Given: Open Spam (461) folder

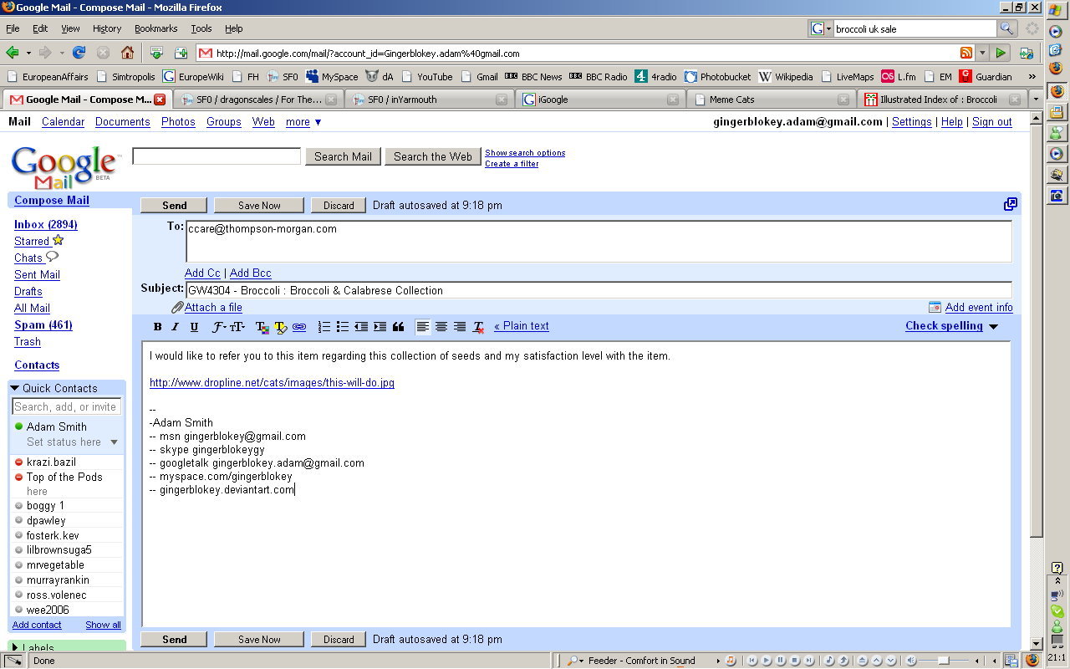Looking at the screenshot, I should (x=43, y=325).
